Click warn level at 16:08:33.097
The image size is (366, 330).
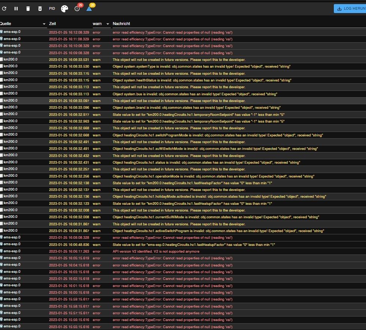pos(97,101)
